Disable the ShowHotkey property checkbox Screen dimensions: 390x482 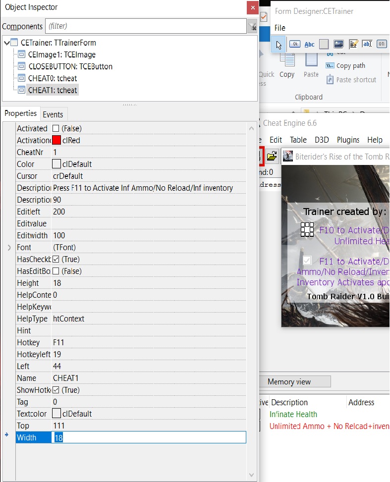point(56,390)
